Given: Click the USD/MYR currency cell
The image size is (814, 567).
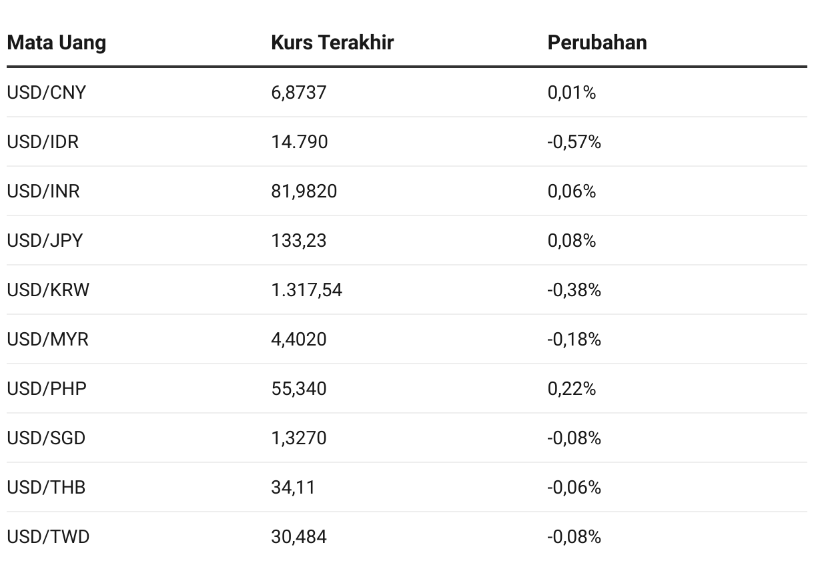Looking at the screenshot, I should (x=47, y=339).
